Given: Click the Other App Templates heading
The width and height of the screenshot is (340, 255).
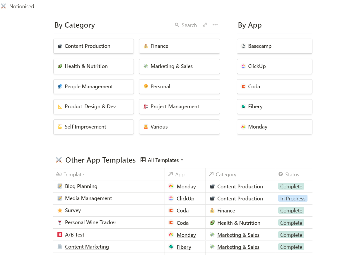Looking at the screenshot, I should (x=100, y=160).
